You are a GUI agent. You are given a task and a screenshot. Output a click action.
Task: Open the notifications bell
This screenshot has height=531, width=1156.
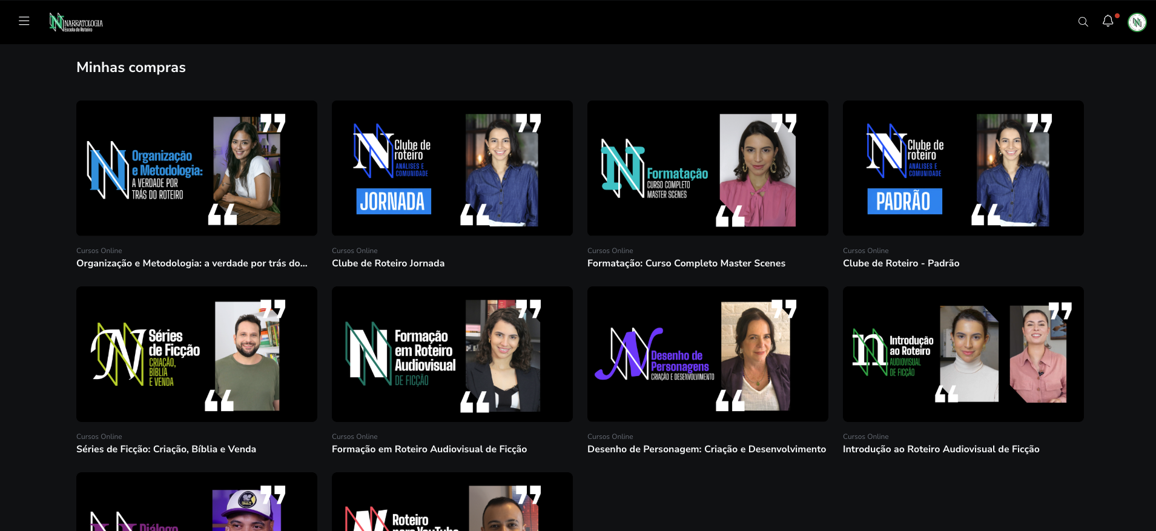point(1108,21)
